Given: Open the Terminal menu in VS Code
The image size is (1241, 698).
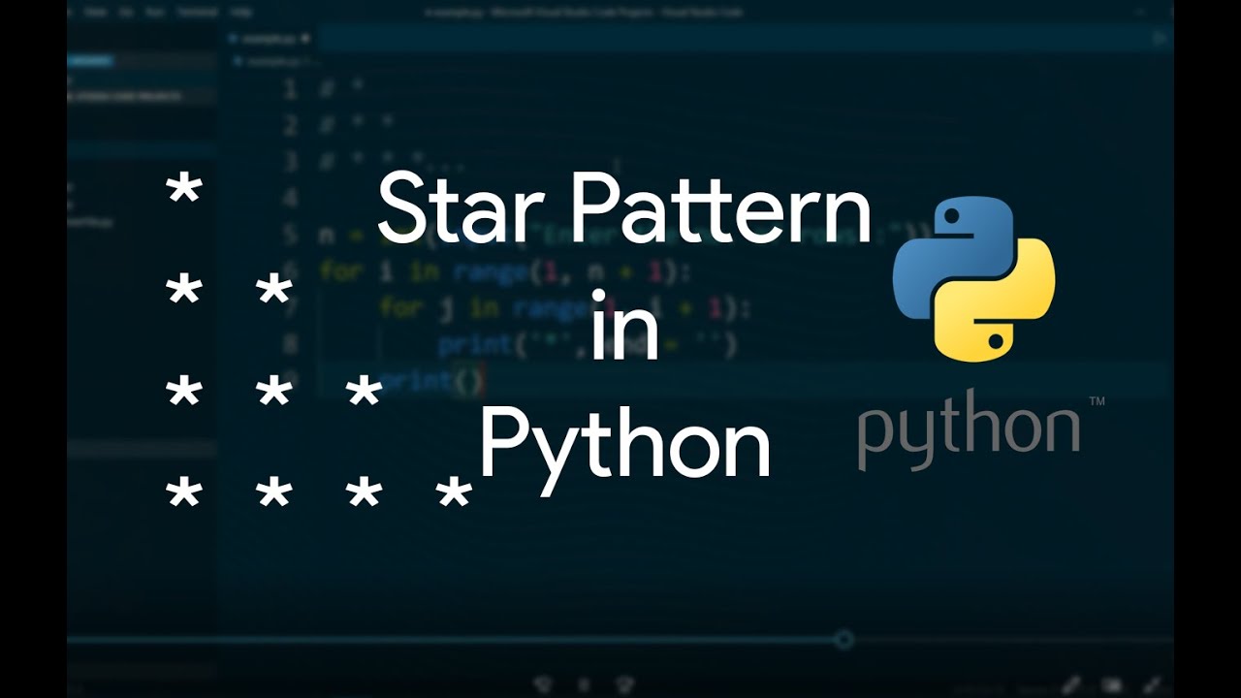Looking at the screenshot, I should tap(197, 12).
